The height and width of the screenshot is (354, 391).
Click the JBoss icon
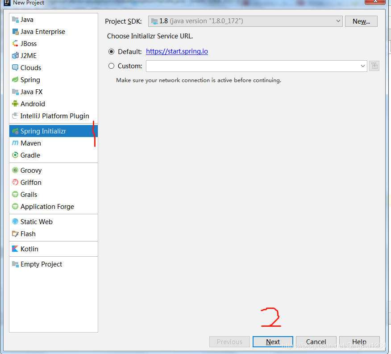tap(15, 44)
